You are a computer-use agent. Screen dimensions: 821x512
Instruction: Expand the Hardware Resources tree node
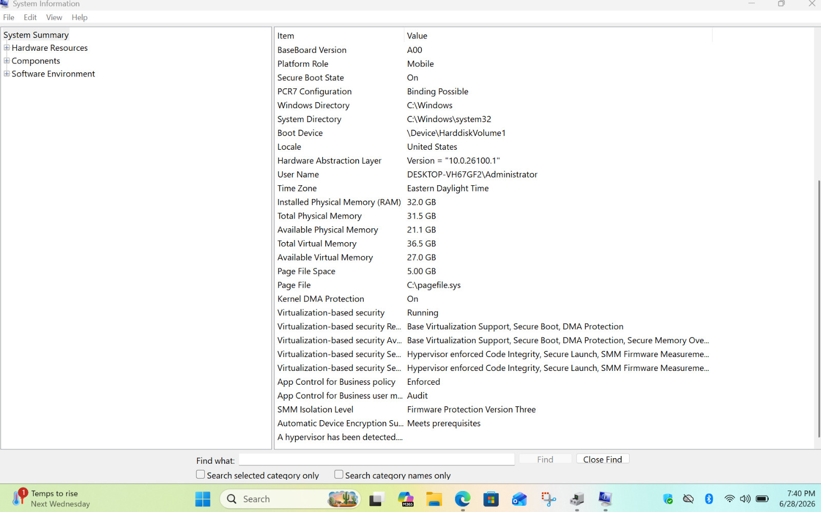tap(7, 48)
